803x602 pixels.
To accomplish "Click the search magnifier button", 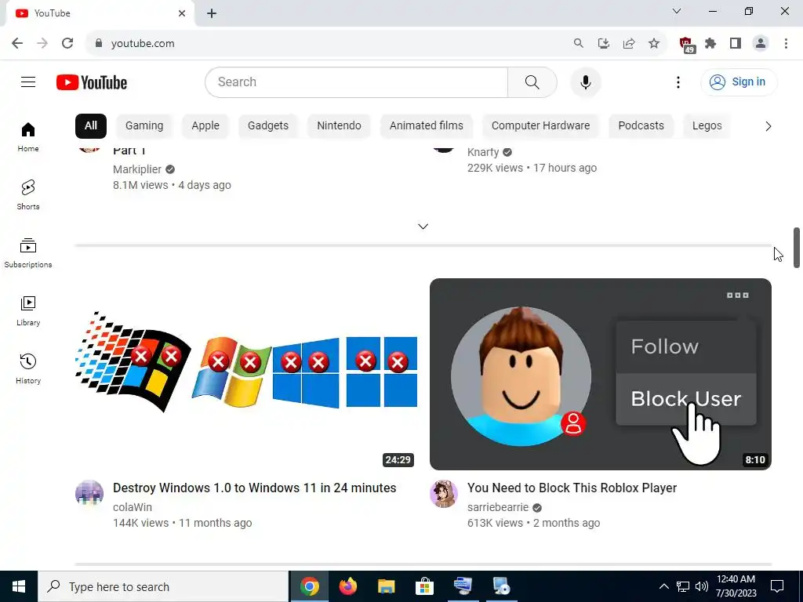I will click(x=532, y=82).
